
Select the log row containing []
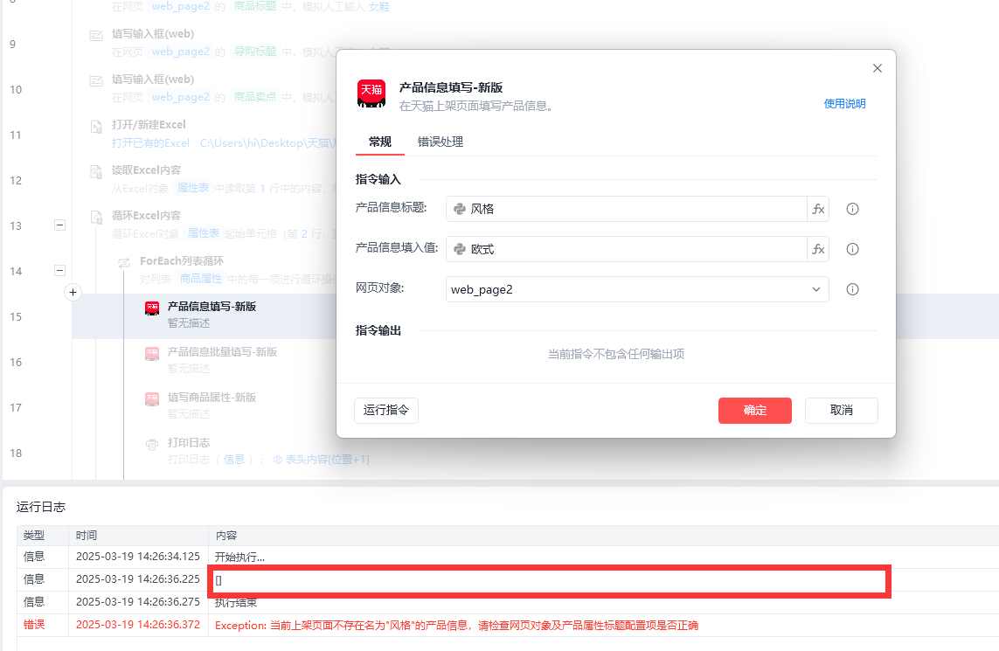pos(508,579)
